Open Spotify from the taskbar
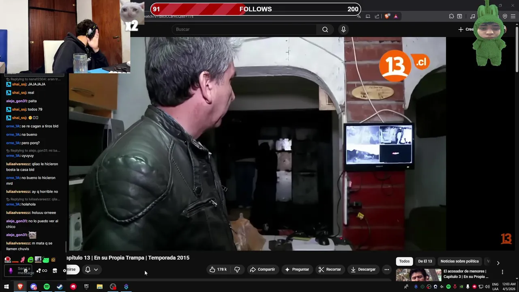This screenshot has width=519, height=292. click(x=47, y=287)
